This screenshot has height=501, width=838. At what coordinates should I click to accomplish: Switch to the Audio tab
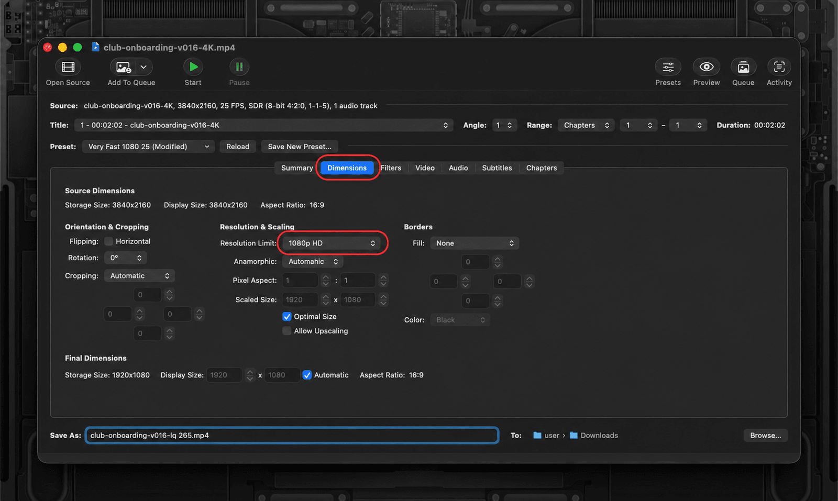458,168
